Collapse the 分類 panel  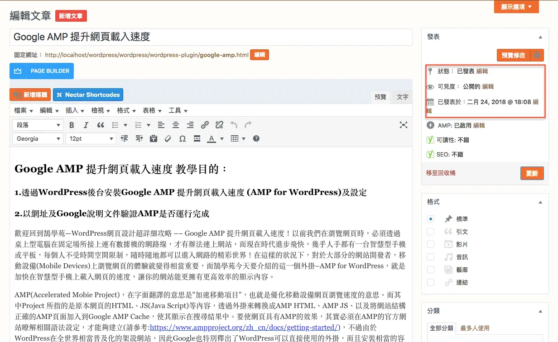click(540, 311)
